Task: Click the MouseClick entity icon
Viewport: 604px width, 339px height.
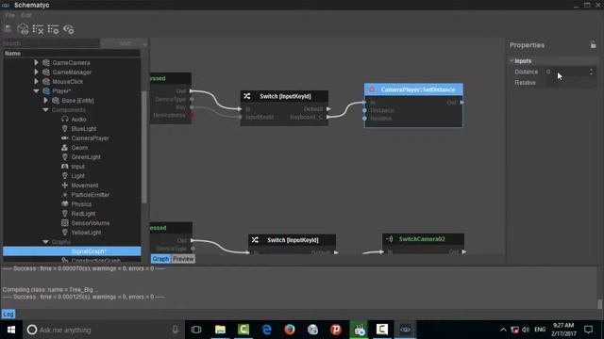Action: pyautogui.click(x=46, y=82)
